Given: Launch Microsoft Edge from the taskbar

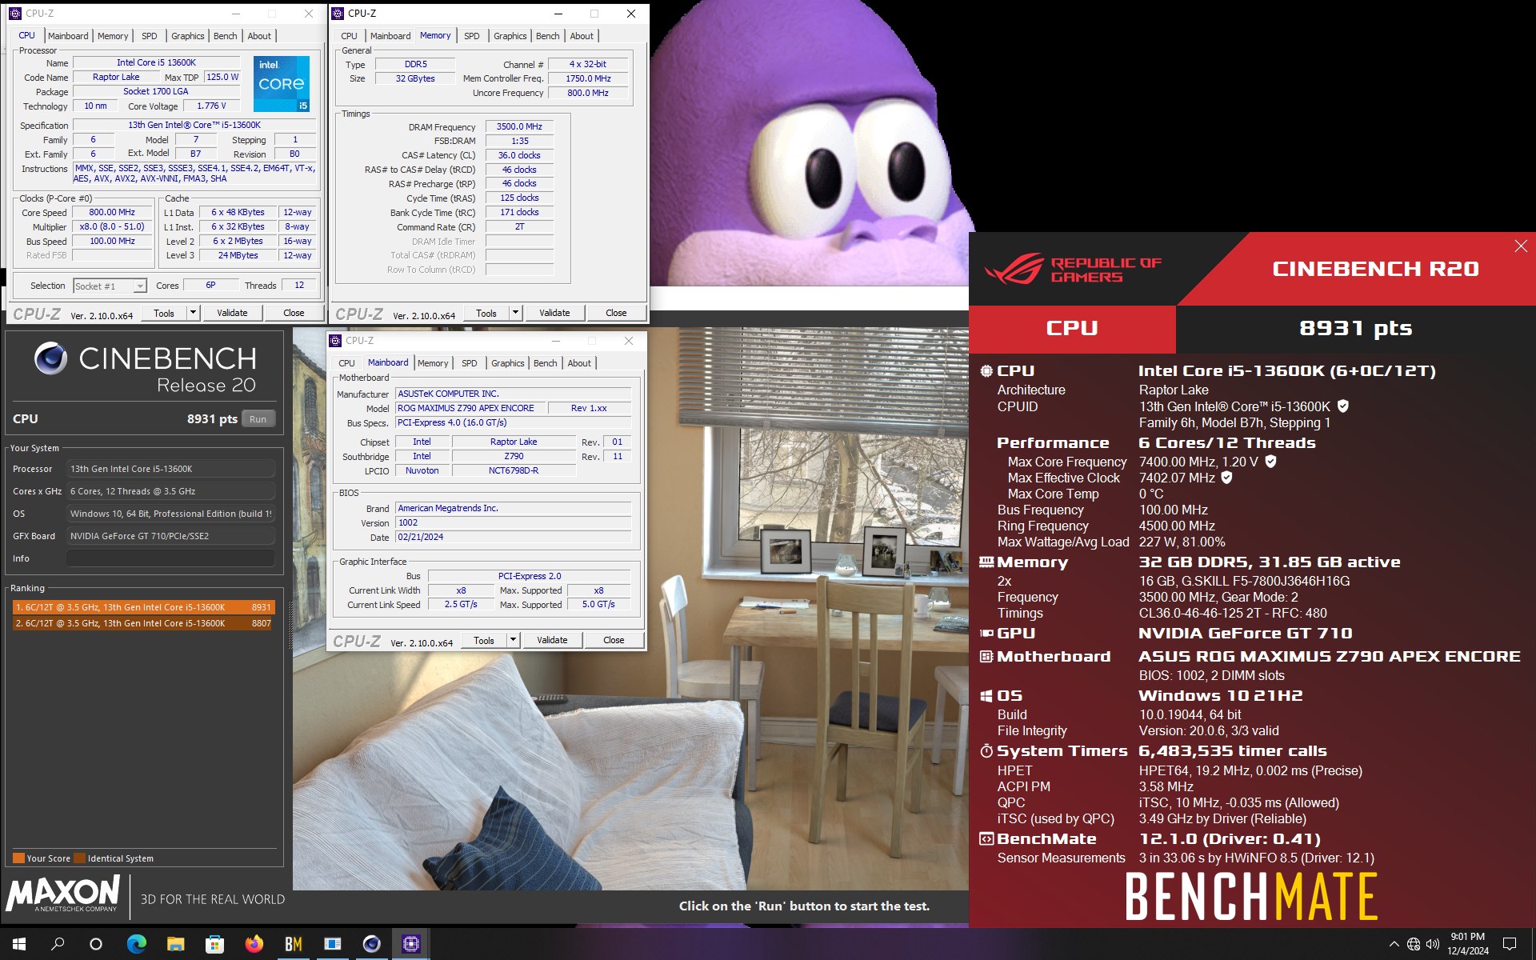Looking at the screenshot, I should (x=137, y=944).
